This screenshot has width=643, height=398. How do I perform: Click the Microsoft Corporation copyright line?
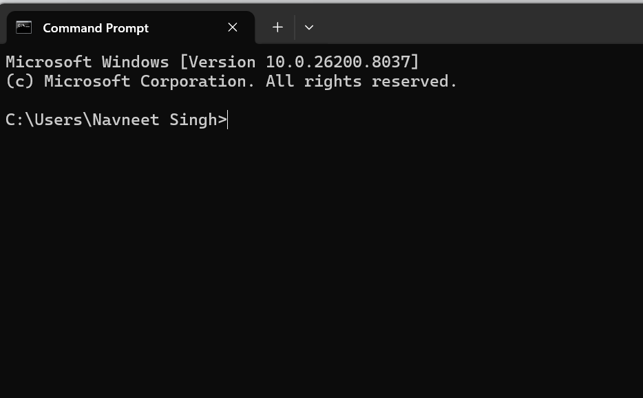231,81
